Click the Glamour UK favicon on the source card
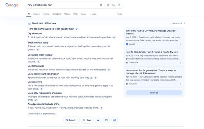The image size is (204, 129). 127,63
